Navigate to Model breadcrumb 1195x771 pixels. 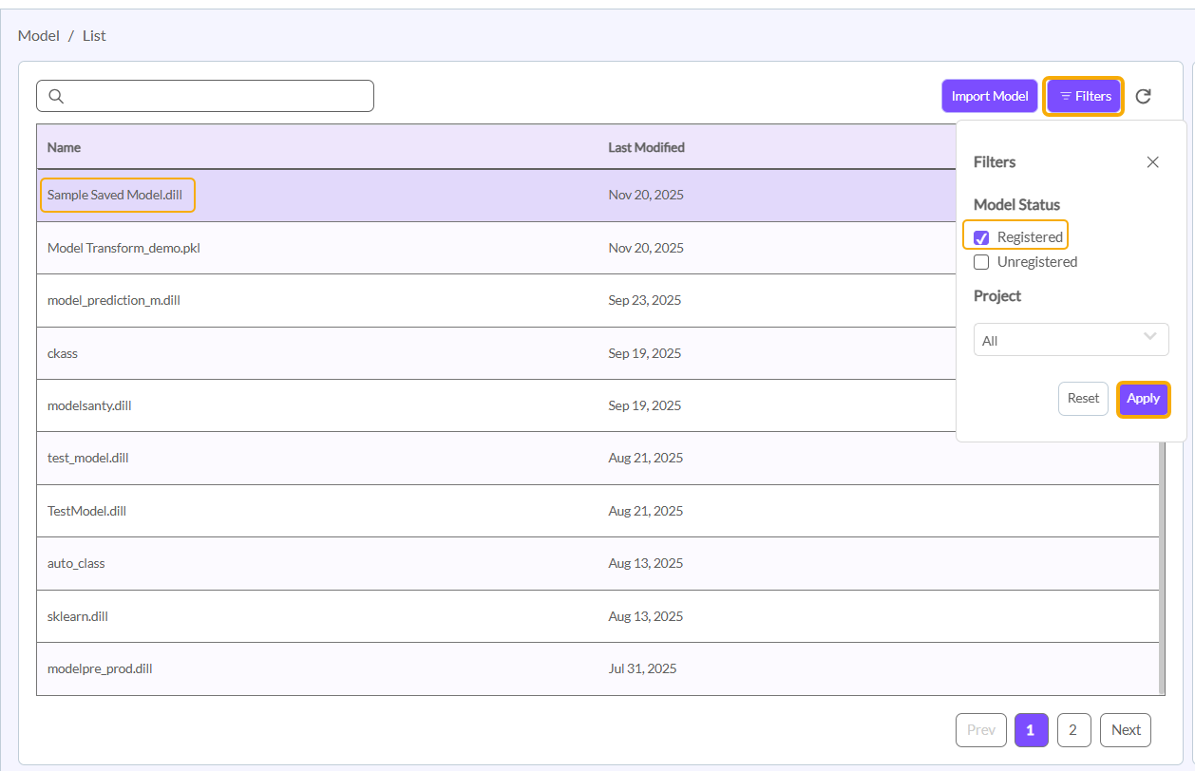pos(38,35)
